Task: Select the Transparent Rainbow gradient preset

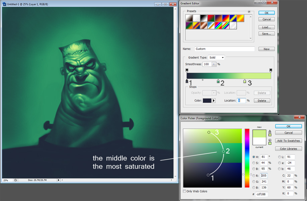Action: [x=226, y=26]
